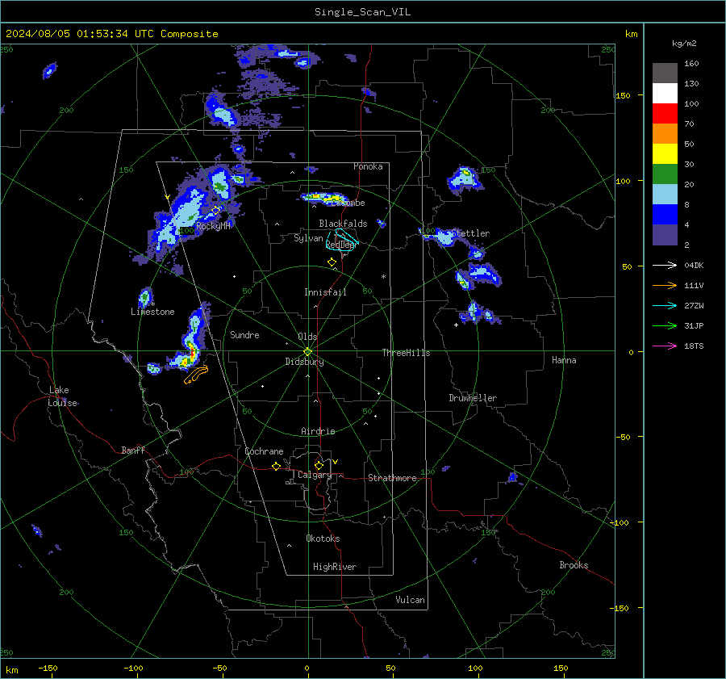This screenshot has height=679, width=726.
Task: Click the cyan 27ZW arrow in legend
Action: coord(665,305)
